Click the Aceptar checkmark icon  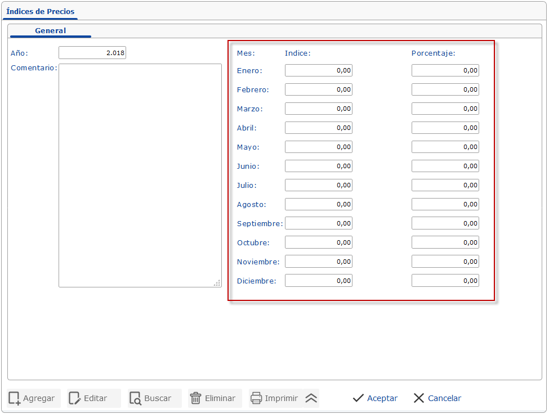pyautogui.click(x=358, y=398)
